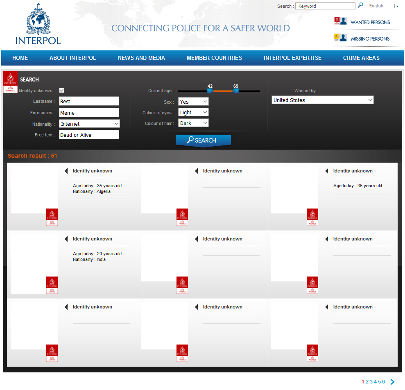Click the 'Nationality : Algeria' text
Image resolution: width=405 pixels, height=390 pixels.
coord(92,191)
